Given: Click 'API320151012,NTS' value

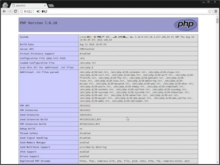Looking at the screenshot, I should point(90,119).
